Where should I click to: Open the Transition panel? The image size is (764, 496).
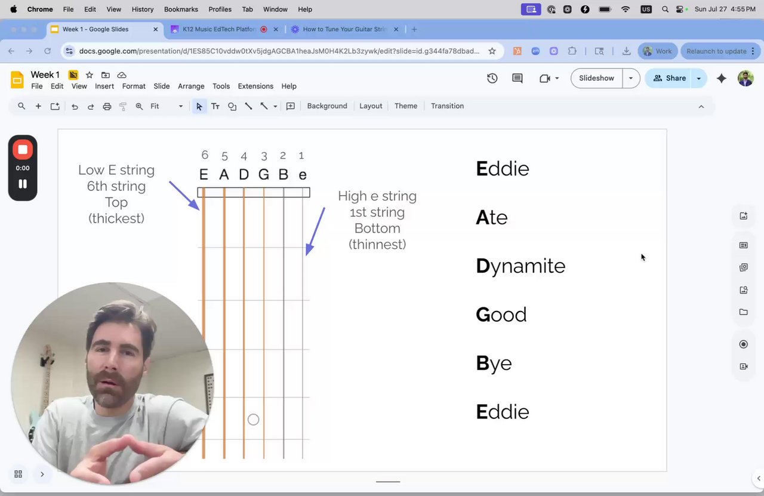(447, 106)
